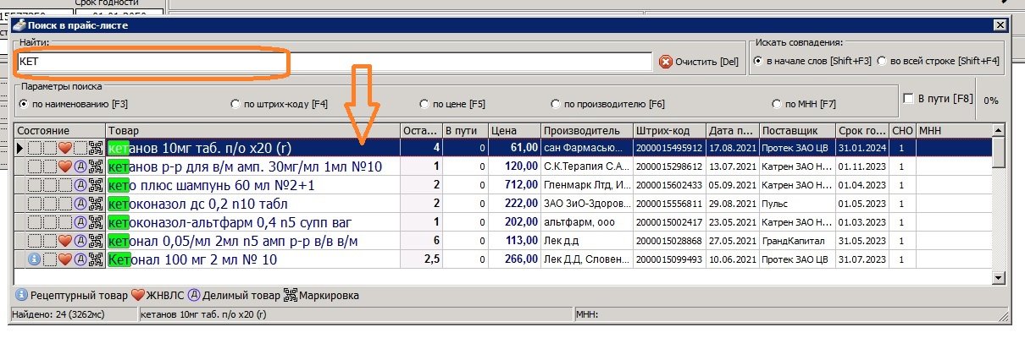Click the QR marking icon in кетоконазол дс row
The height and width of the screenshot is (338, 1025).
[x=96, y=204]
